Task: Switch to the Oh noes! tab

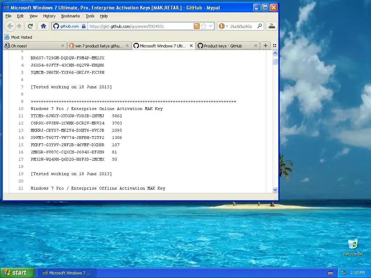Action: pos(34,46)
